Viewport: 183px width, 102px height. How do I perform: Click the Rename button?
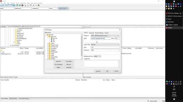pyautogui.click(x=69, y=64)
